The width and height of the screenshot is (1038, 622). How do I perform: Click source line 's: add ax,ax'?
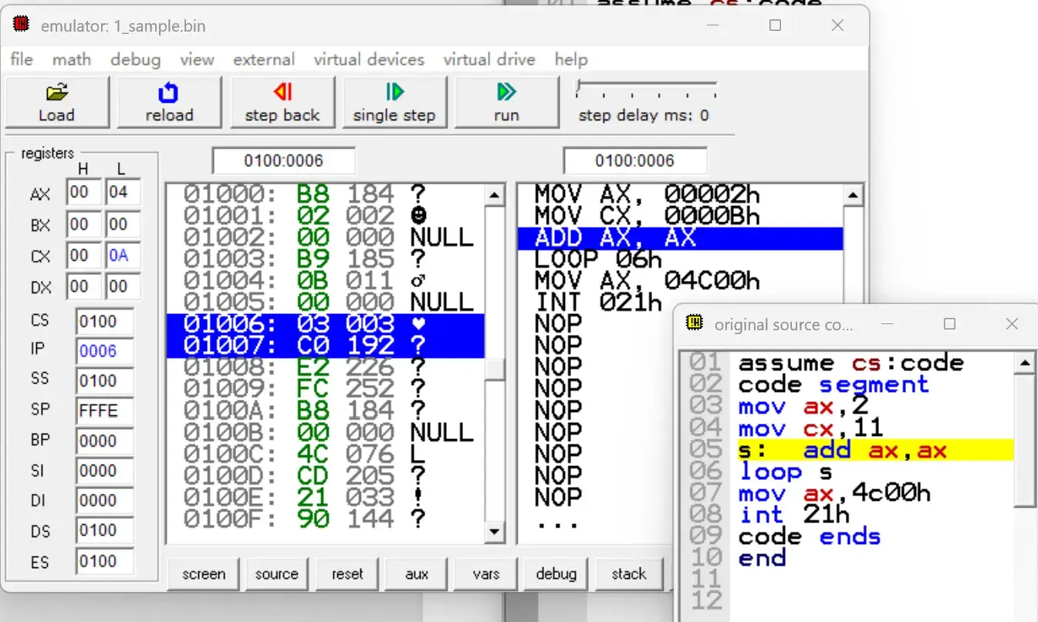pyautogui.click(x=875, y=450)
